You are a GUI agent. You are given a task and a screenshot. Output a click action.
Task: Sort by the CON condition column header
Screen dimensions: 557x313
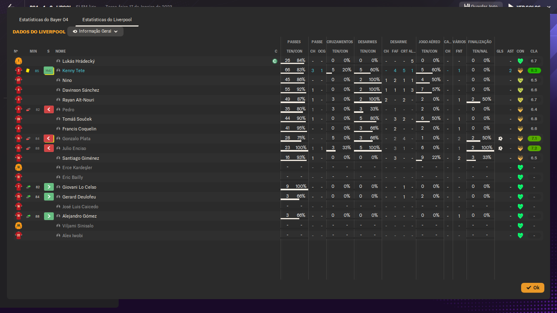point(520,51)
